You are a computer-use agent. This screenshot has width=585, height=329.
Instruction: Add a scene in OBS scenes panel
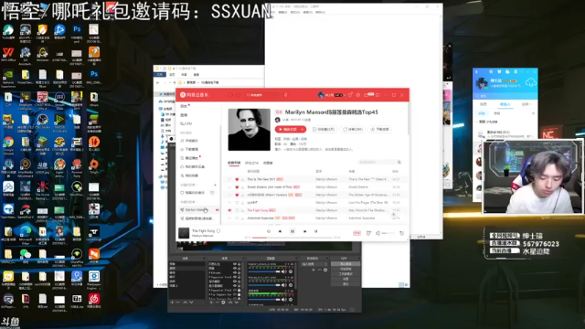(x=172, y=302)
